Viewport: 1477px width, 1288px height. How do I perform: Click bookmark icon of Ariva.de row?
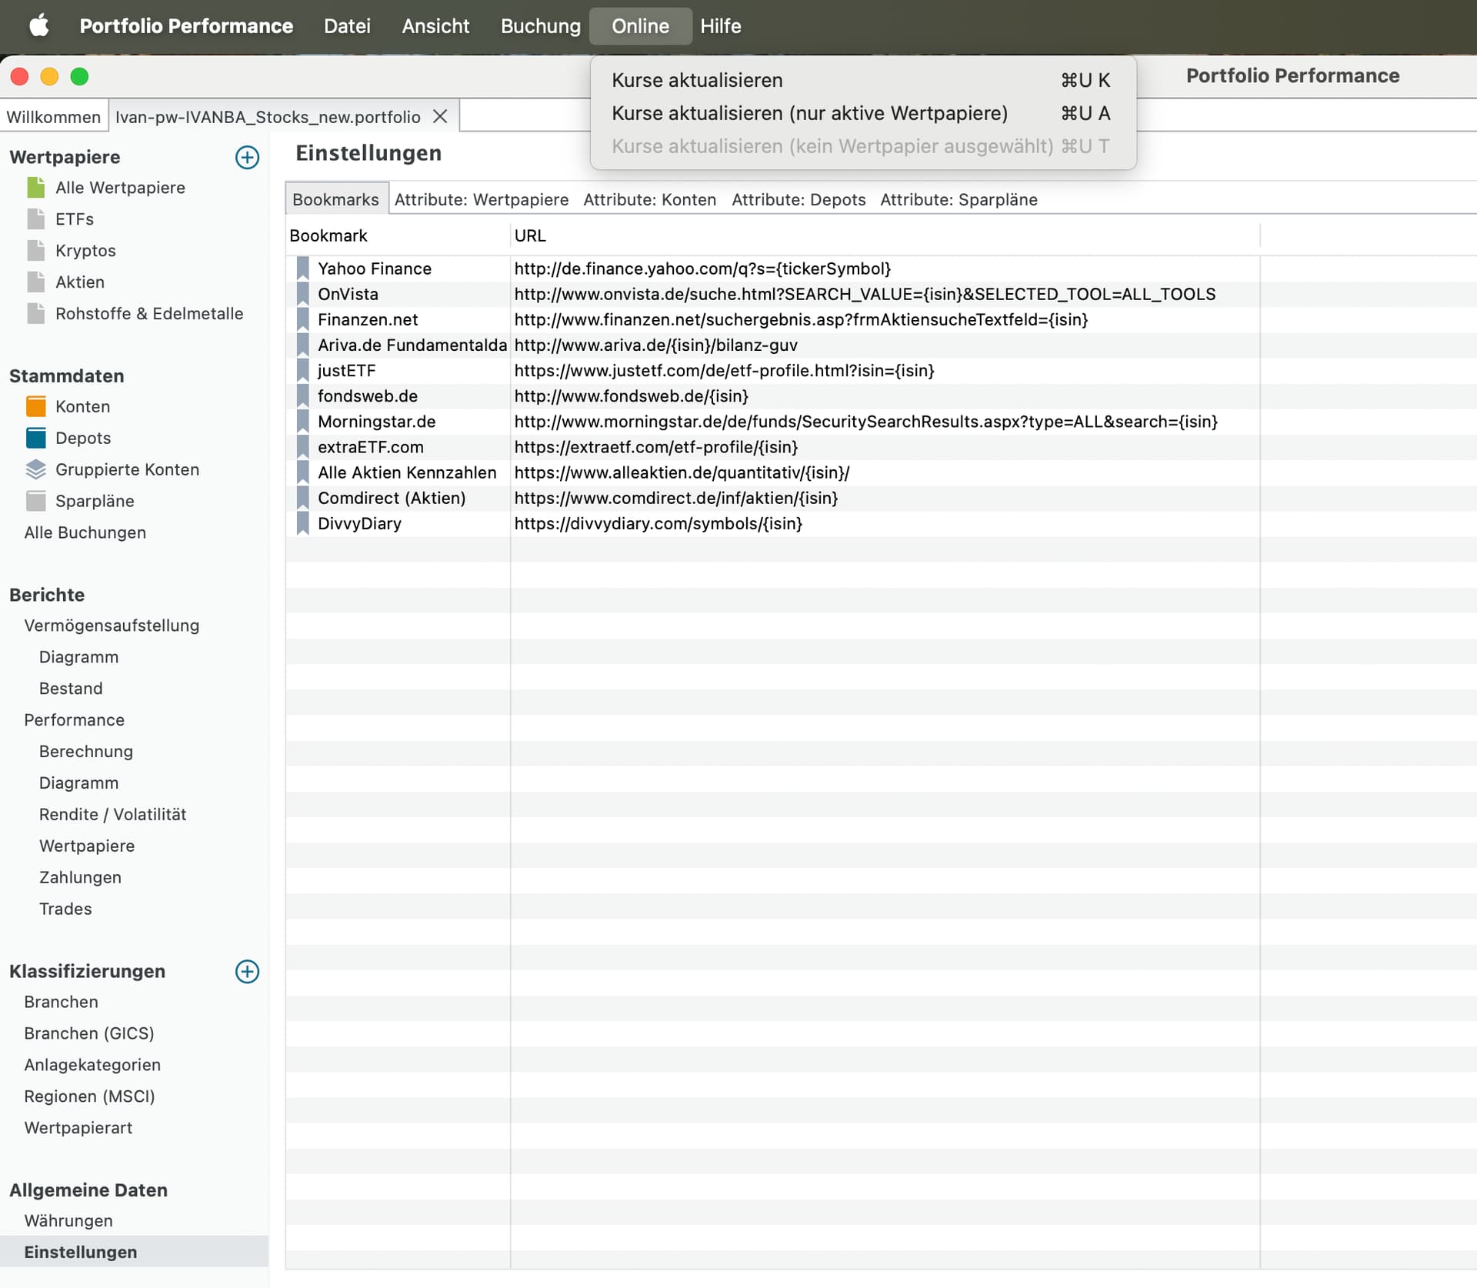pyautogui.click(x=302, y=345)
